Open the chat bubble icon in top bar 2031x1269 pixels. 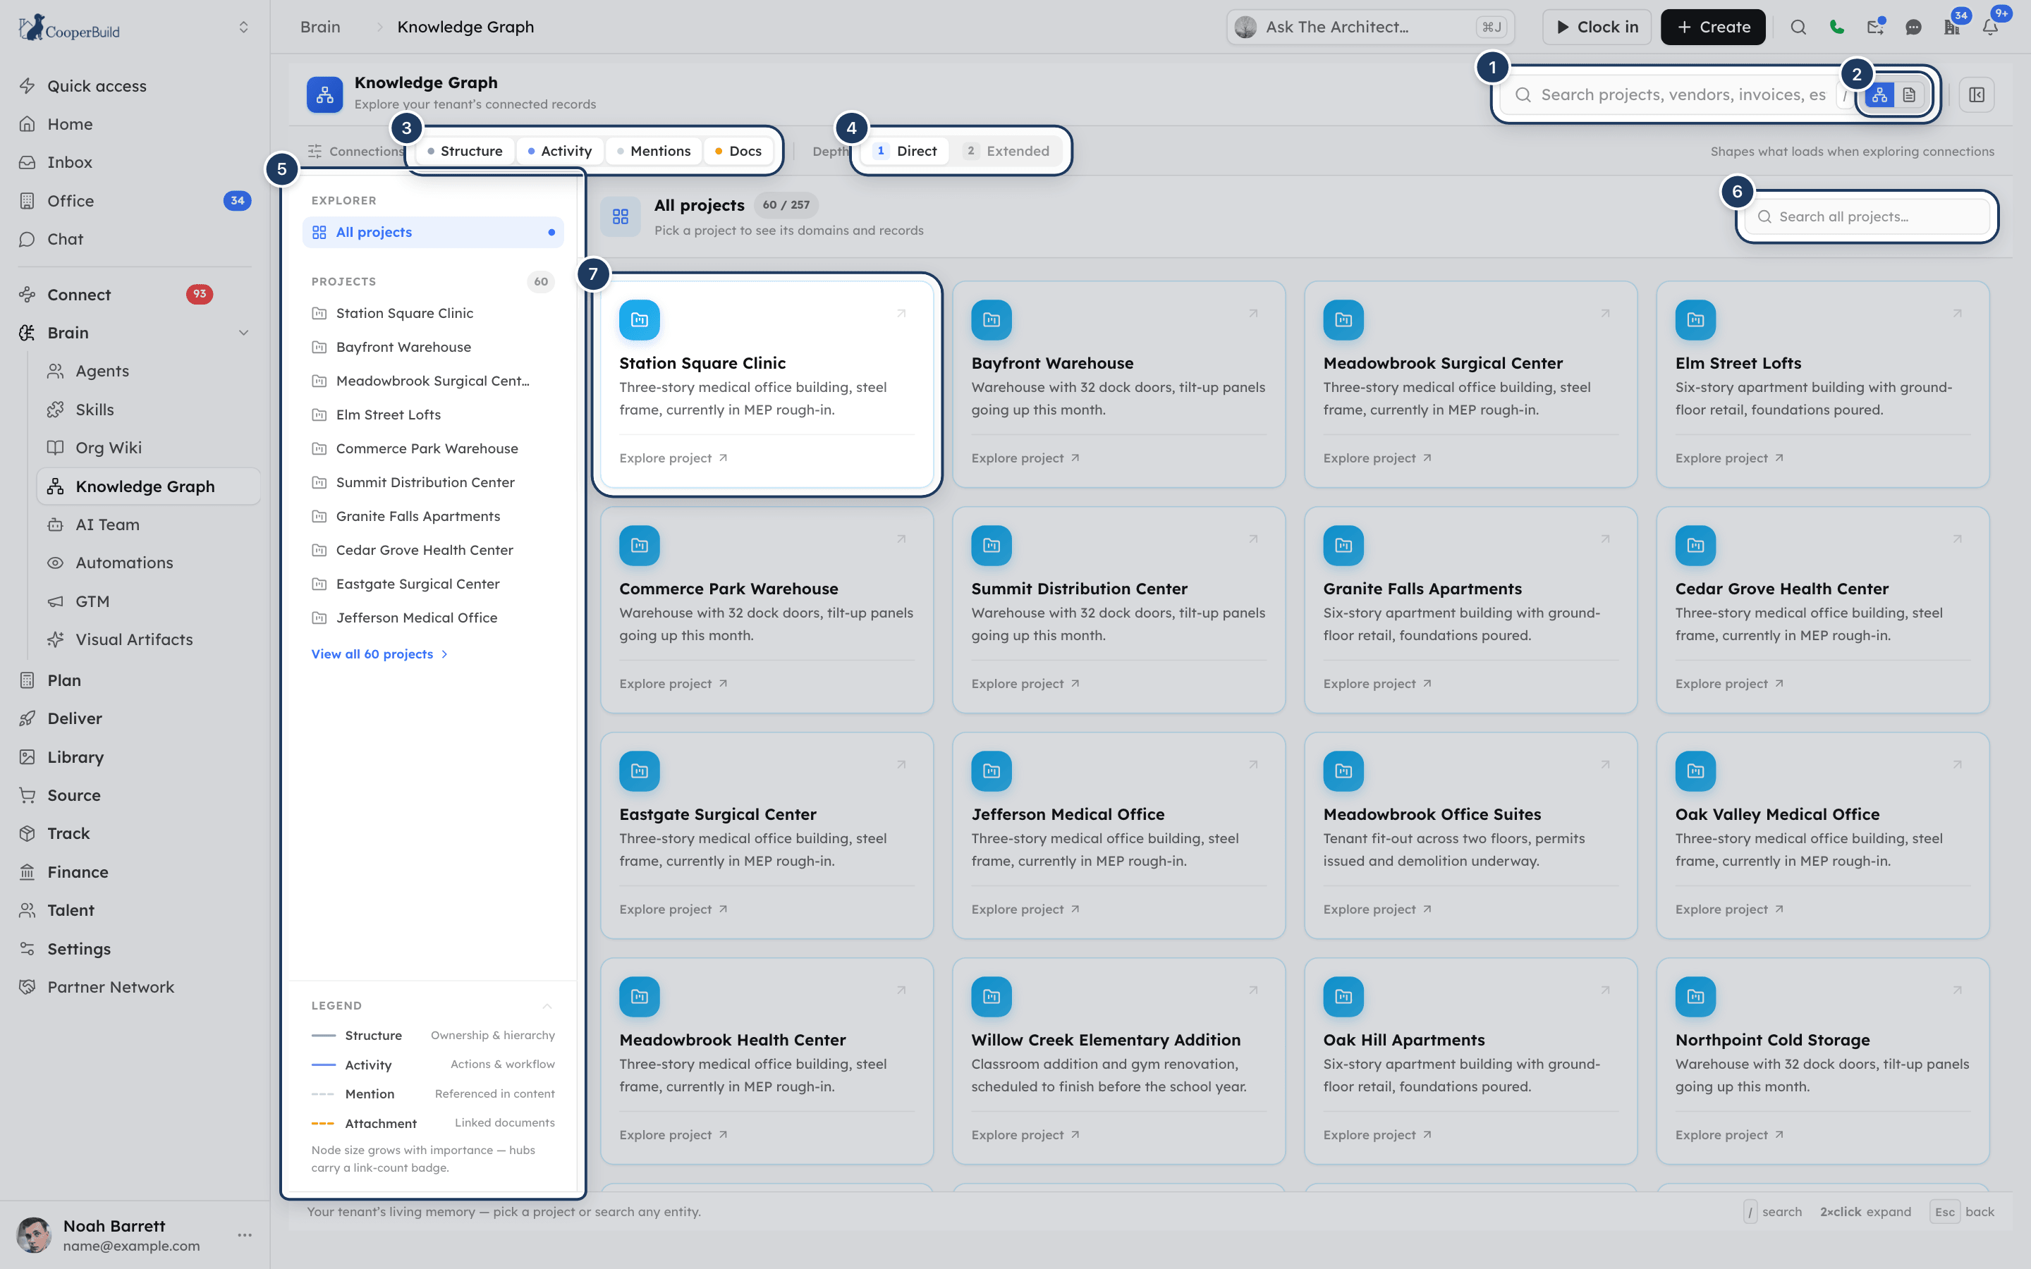click(1913, 27)
